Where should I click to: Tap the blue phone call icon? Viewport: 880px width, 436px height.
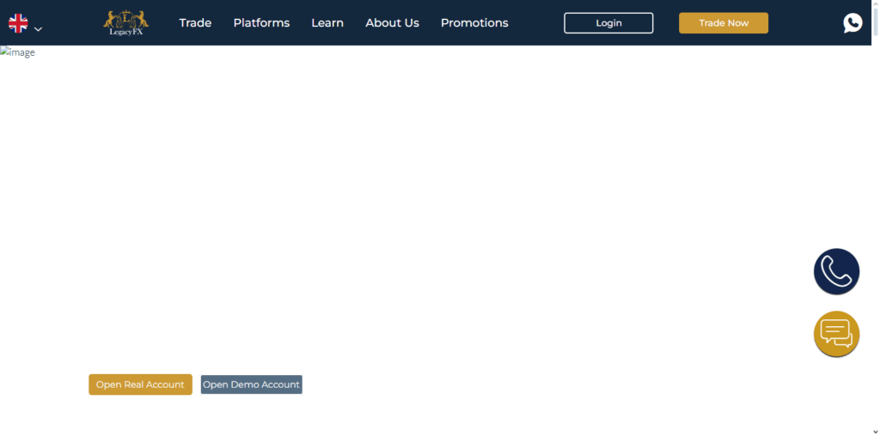pyautogui.click(x=836, y=272)
